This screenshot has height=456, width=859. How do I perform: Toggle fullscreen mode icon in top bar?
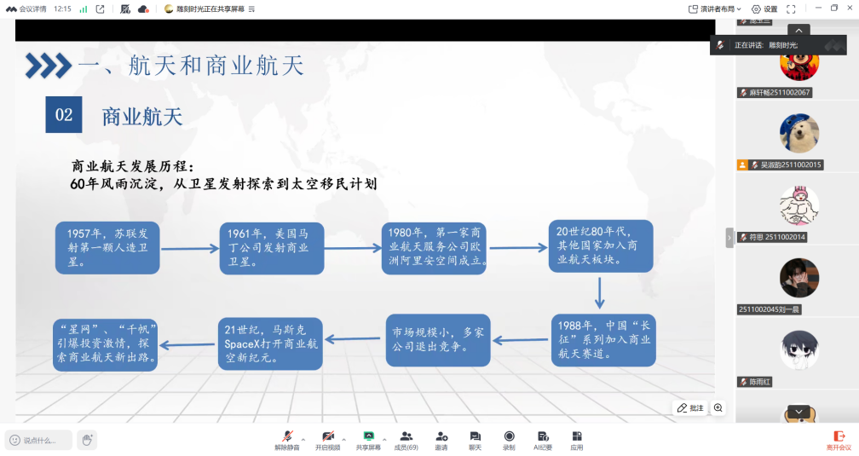(791, 9)
